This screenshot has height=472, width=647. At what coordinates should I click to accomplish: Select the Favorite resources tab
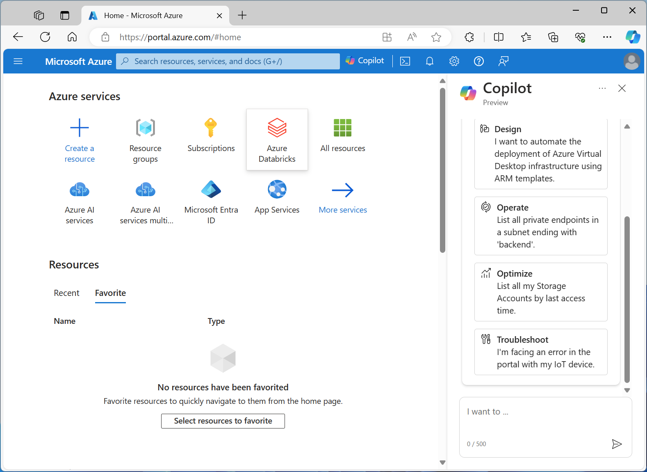coord(110,293)
